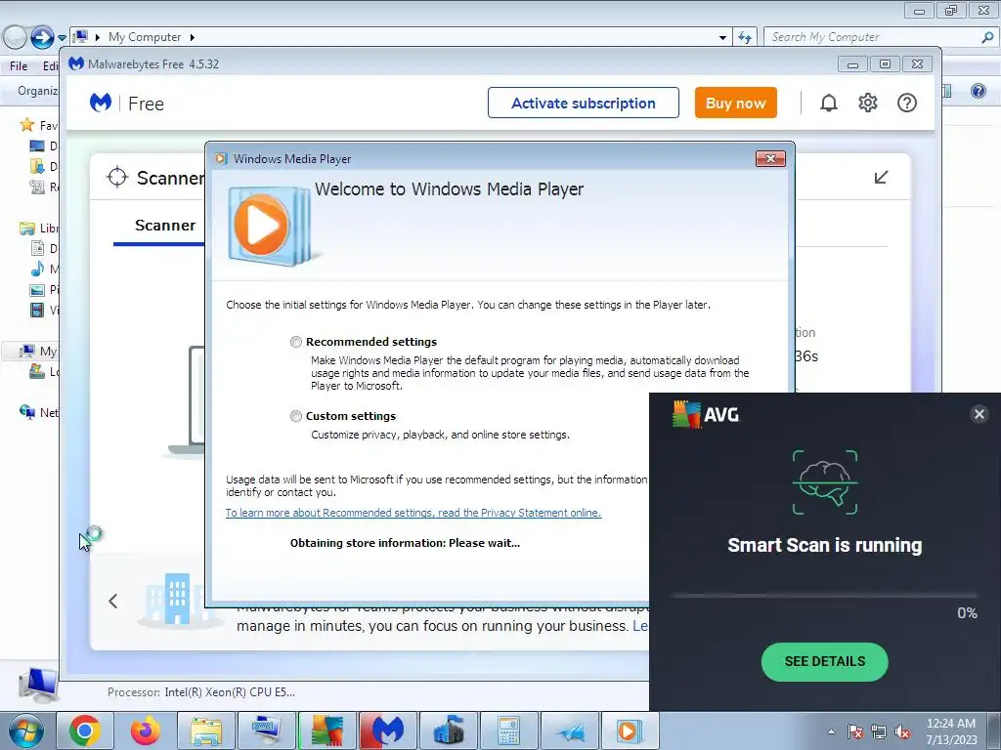1001x750 pixels.
Task: Open the Explorer recent pages dropdown
Action: coord(62,38)
